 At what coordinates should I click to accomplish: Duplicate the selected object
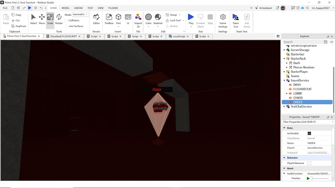coord(19,26)
